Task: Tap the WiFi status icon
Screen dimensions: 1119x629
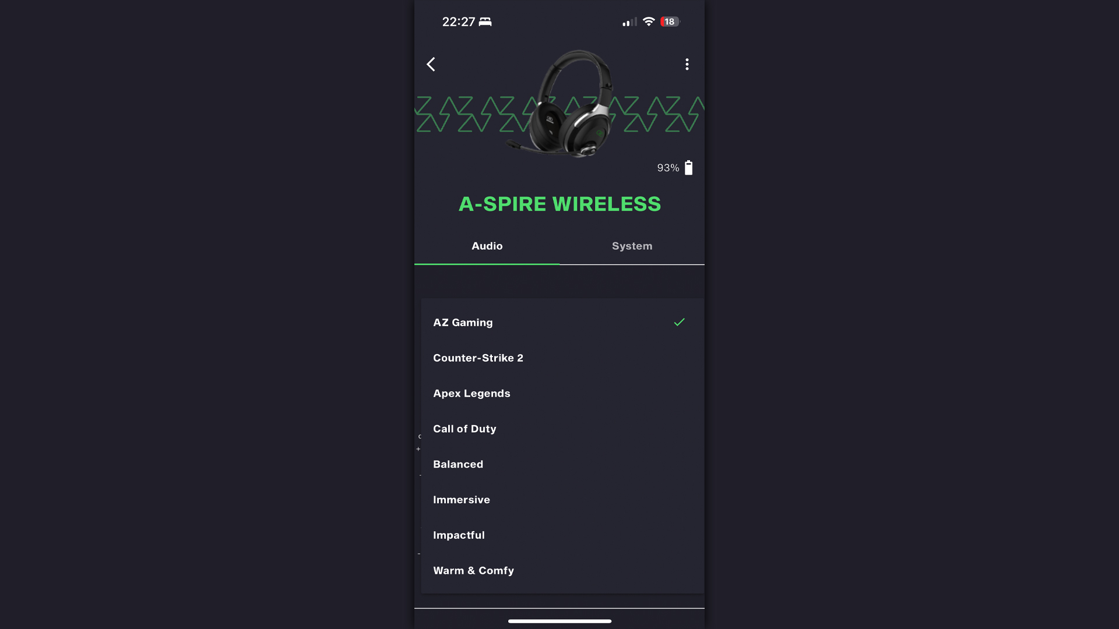Action: click(648, 22)
